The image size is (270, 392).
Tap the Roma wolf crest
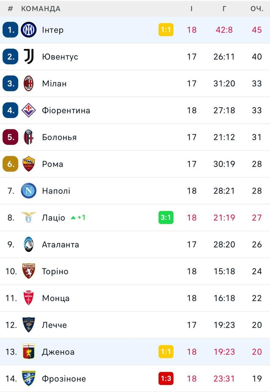(29, 164)
